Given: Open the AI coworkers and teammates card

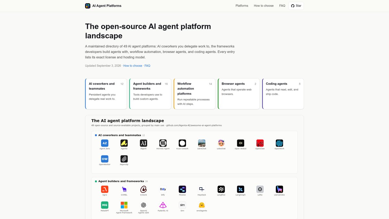Looking at the screenshot, I should click(106, 94).
